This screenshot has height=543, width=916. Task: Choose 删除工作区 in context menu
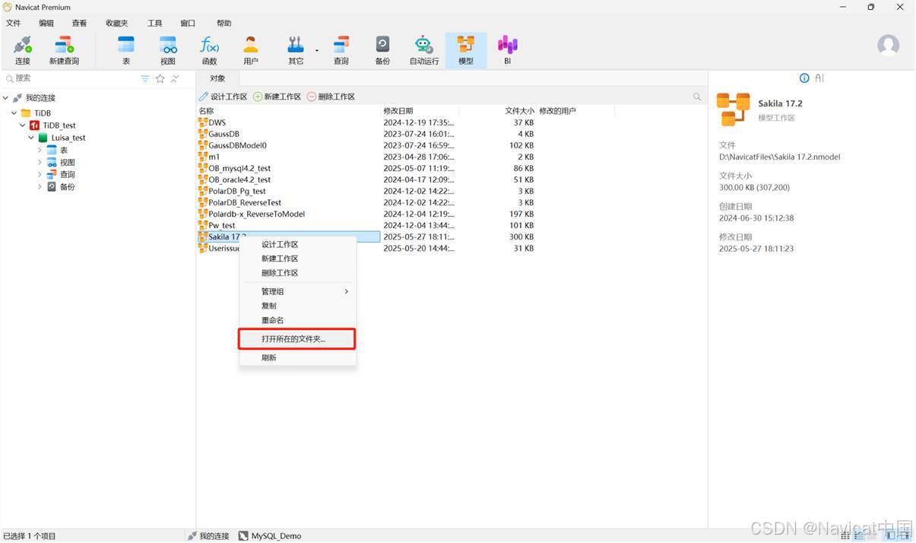pos(297,273)
